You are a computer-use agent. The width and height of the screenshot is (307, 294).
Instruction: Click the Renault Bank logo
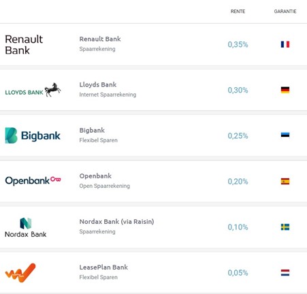[x=24, y=45]
